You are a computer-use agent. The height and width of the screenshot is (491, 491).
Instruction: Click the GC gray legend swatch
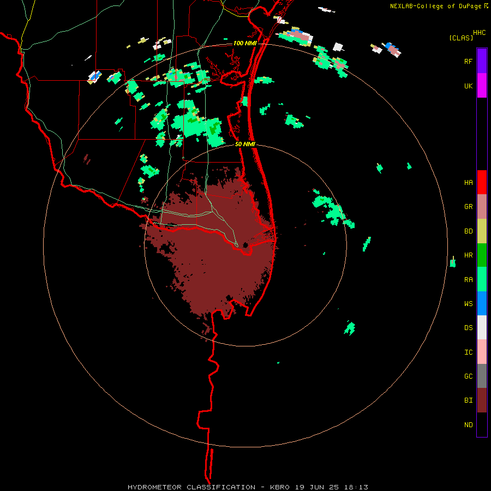click(x=482, y=376)
